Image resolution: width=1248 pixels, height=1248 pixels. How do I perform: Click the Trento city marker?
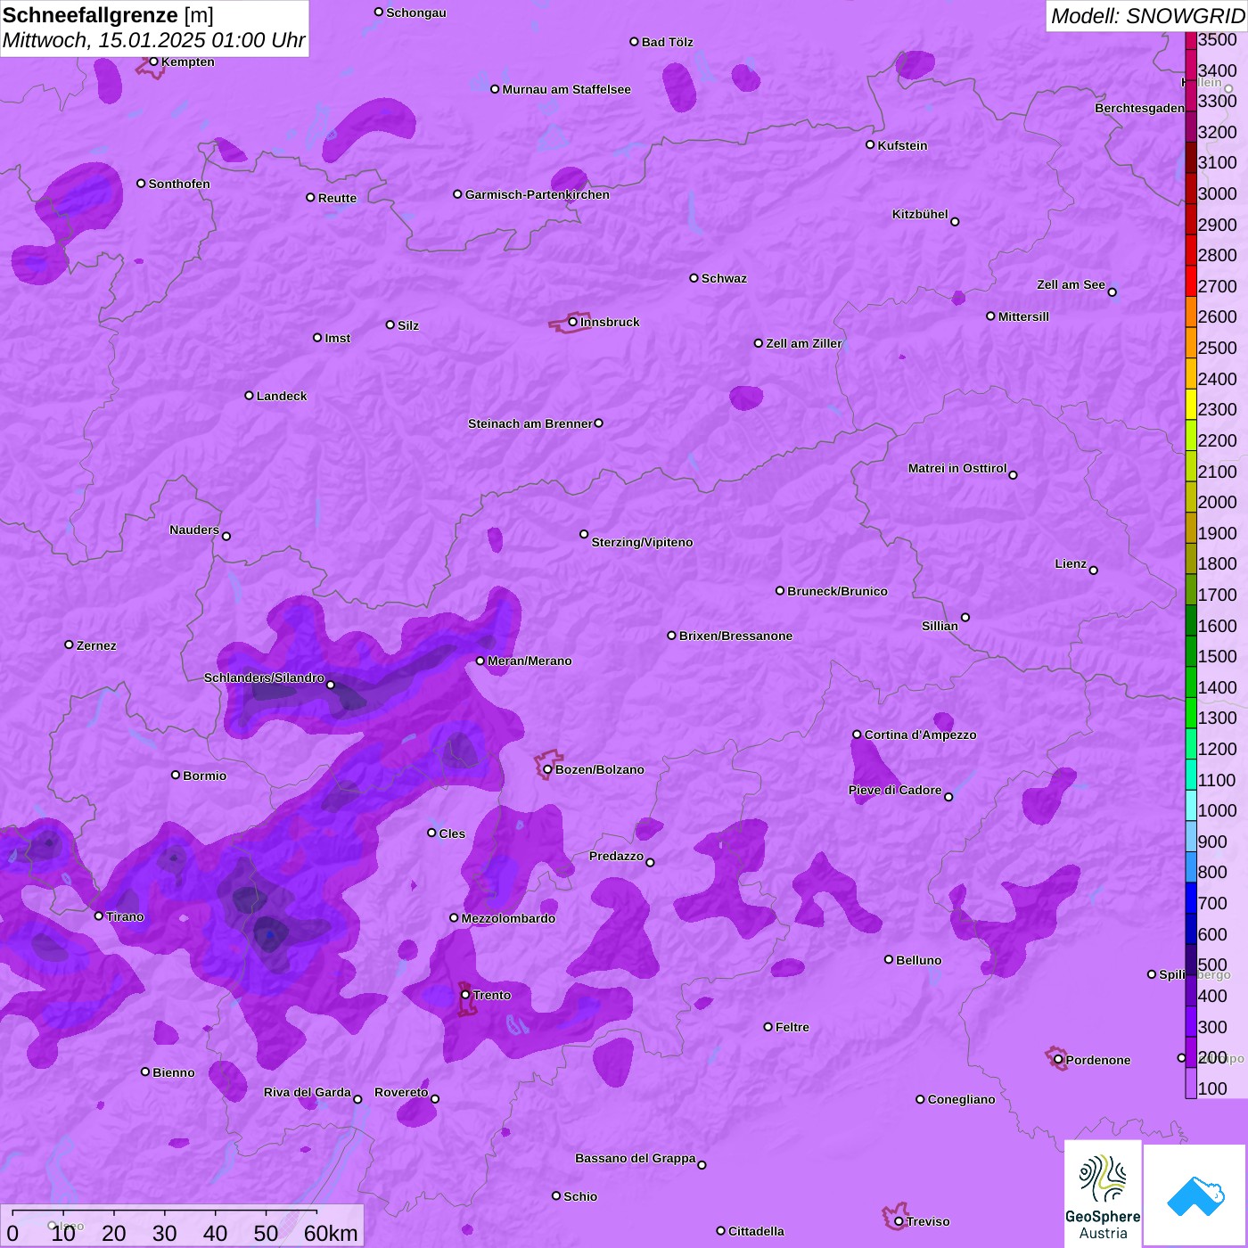(x=465, y=995)
